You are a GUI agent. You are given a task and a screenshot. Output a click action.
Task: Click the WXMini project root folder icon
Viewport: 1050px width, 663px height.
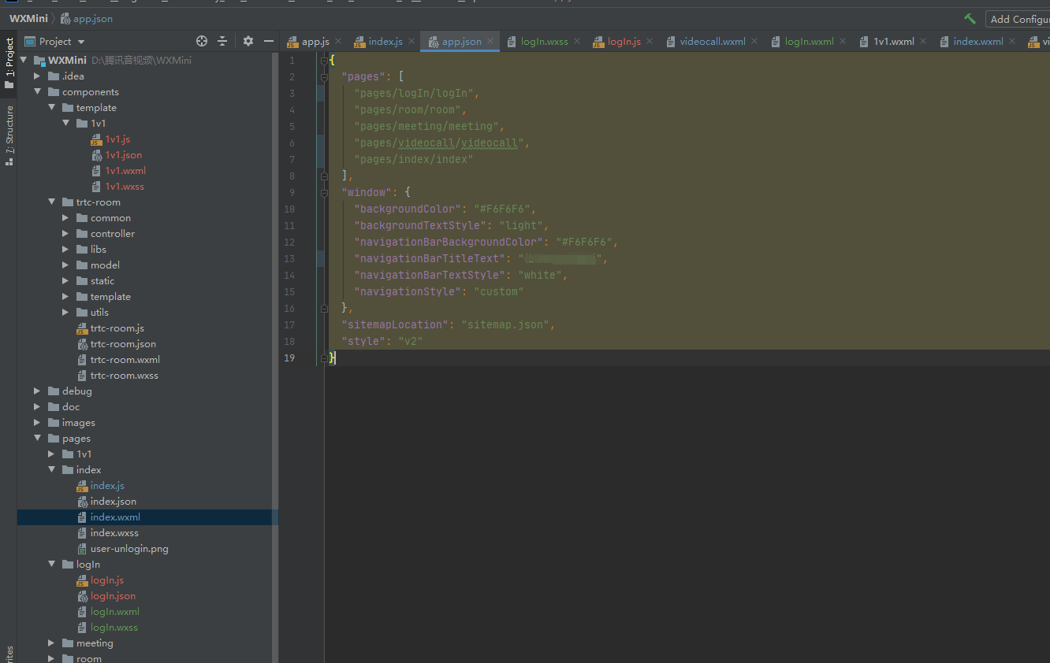39,61
